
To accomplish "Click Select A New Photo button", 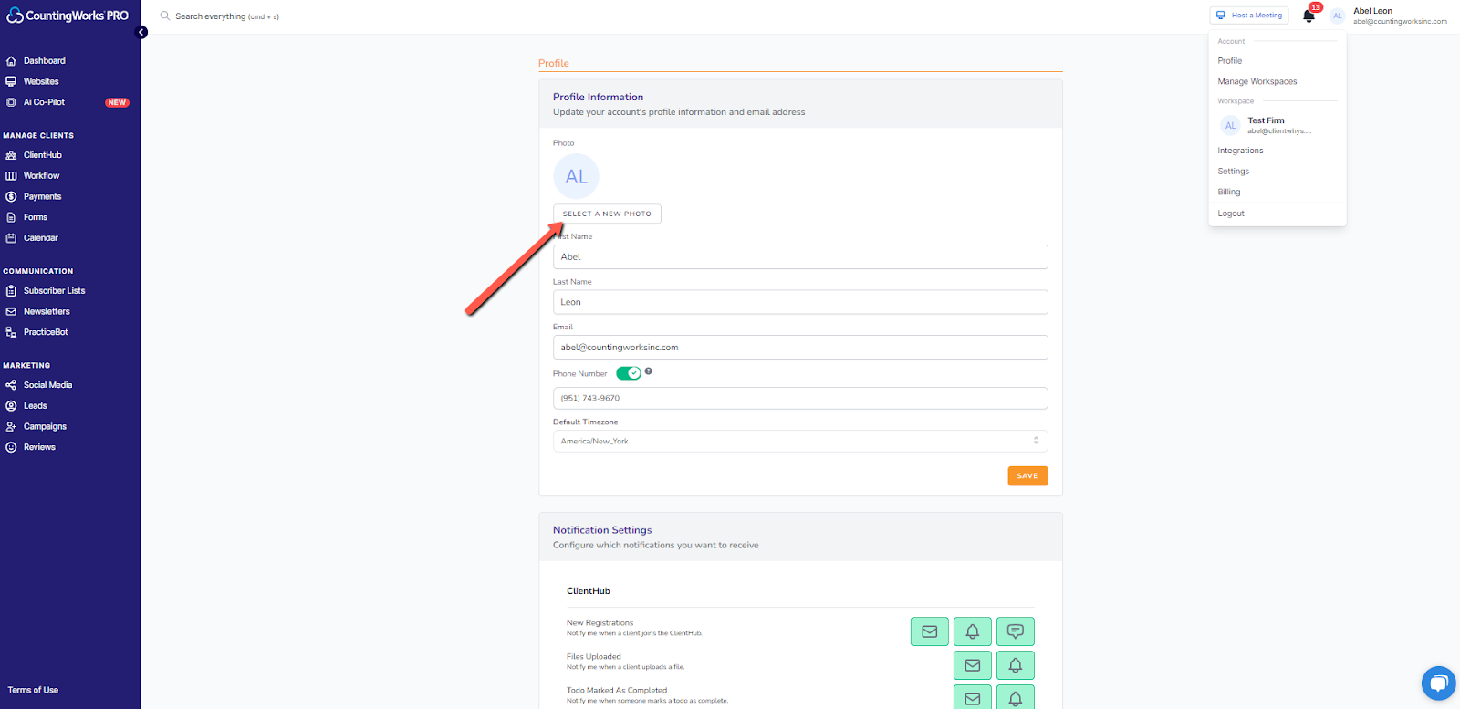I will point(607,214).
